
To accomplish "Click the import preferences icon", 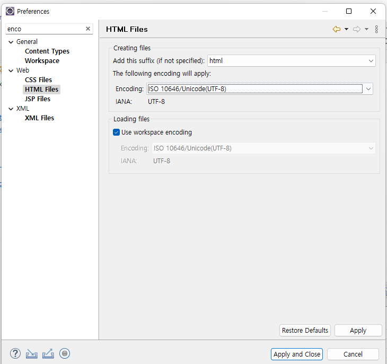I will point(32,353).
